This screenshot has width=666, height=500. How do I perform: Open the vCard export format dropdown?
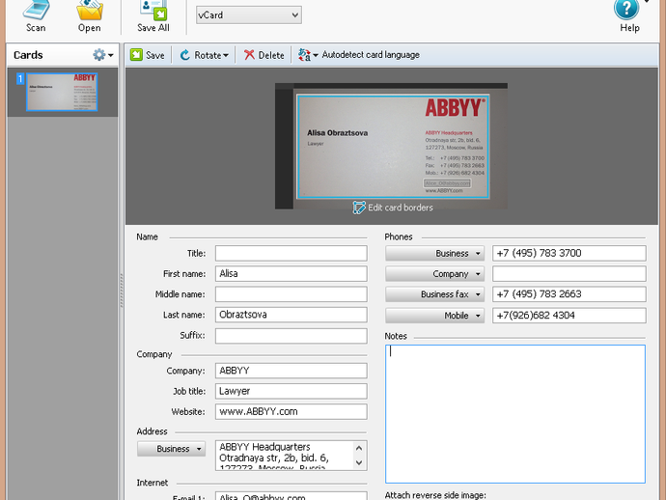(x=249, y=14)
